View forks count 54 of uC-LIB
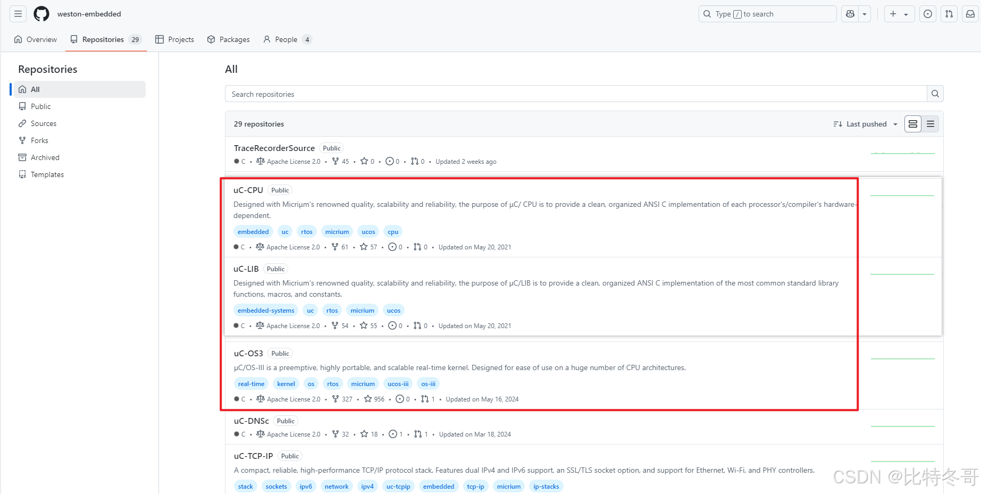981x494 pixels. pos(340,325)
